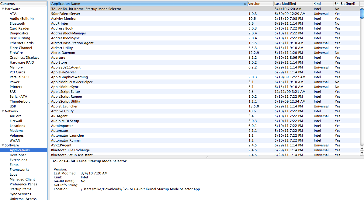364x200 pixels.
Task: Click the Application Name sort arrow
Action: (x=245, y=4)
